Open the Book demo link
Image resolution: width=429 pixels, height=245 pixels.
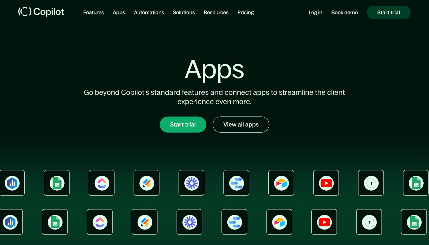tap(345, 13)
